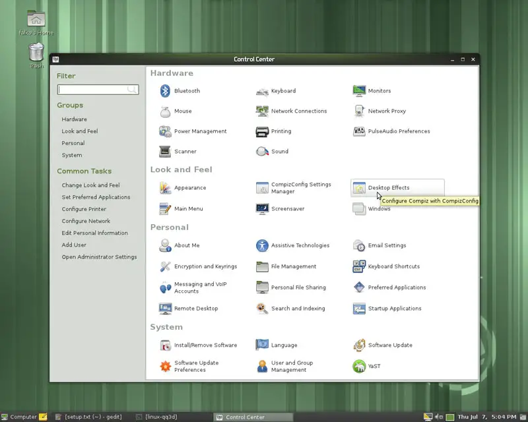Image resolution: width=528 pixels, height=422 pixels.
Task: Open the Keyboard Shortcuts icon
Action: [x=359, y=266]
